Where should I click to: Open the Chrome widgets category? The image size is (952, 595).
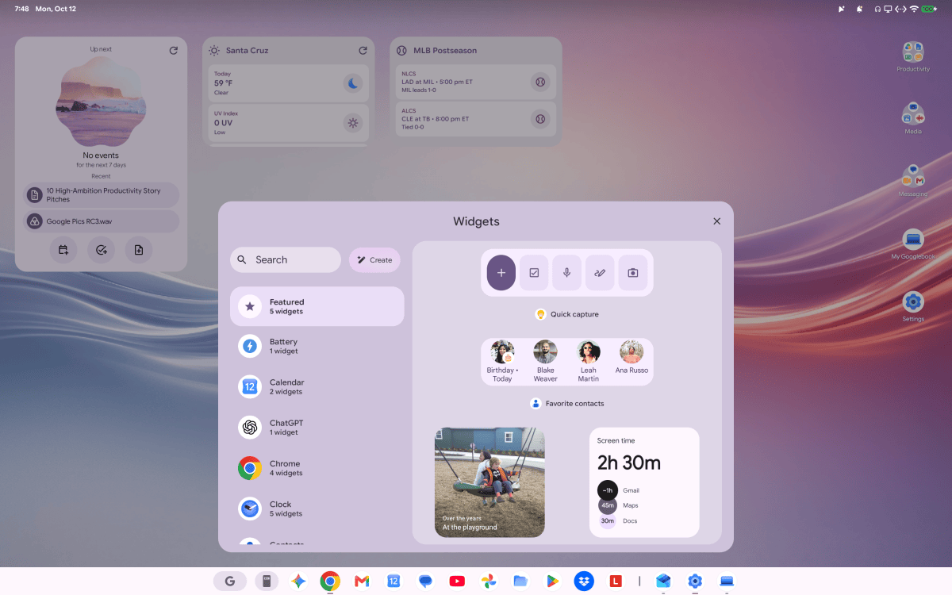tap(317, 468)
